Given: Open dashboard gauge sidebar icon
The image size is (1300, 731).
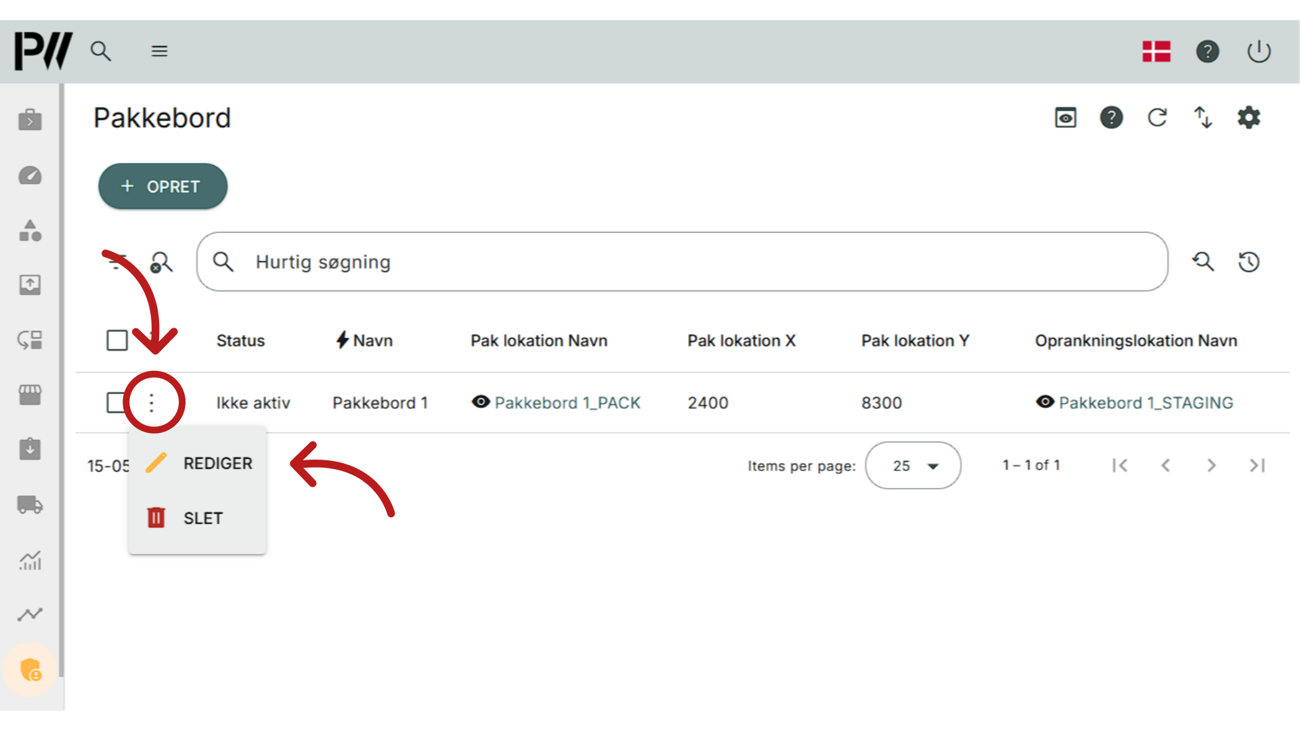Looking at the screenshot, I should 30,176.
